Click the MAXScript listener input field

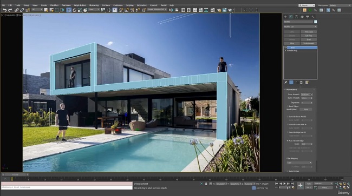67,187
